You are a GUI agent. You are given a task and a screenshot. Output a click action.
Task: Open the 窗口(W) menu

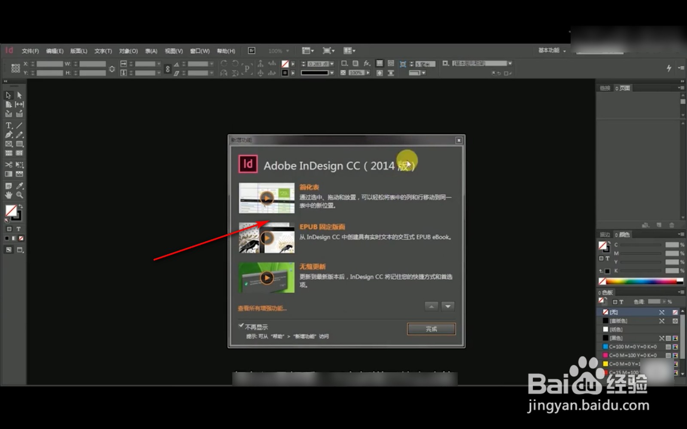pos(200,51)
